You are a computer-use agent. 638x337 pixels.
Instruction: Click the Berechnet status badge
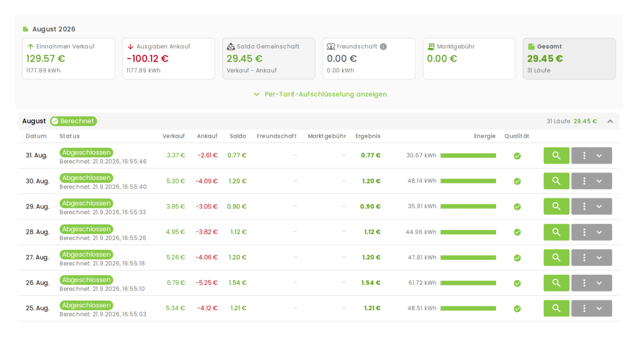74,121
